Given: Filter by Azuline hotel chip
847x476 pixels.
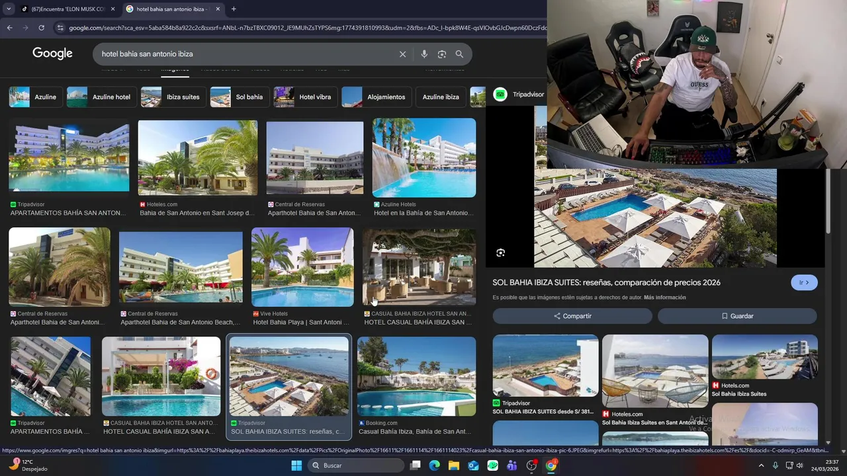Looking at the screenshot, I should pyautogui.click(x=101, y=97).
